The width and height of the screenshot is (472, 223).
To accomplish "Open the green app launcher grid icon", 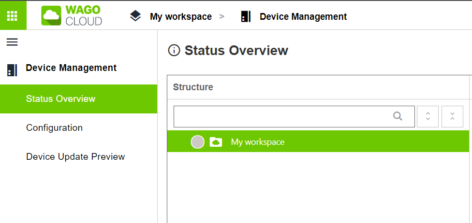I will click(13, 15).
